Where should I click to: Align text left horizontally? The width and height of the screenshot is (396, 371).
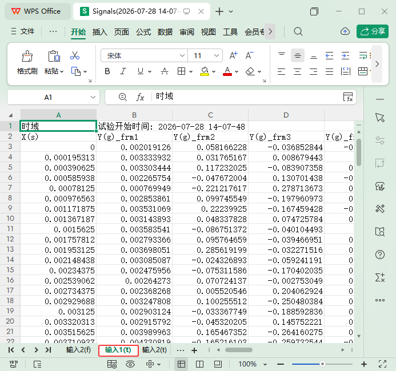click(281, 71)
